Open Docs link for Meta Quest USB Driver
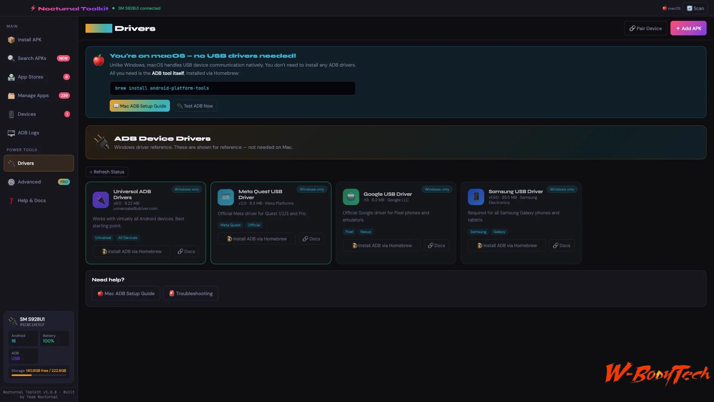 pyautogui.click(x=311, y=239)
